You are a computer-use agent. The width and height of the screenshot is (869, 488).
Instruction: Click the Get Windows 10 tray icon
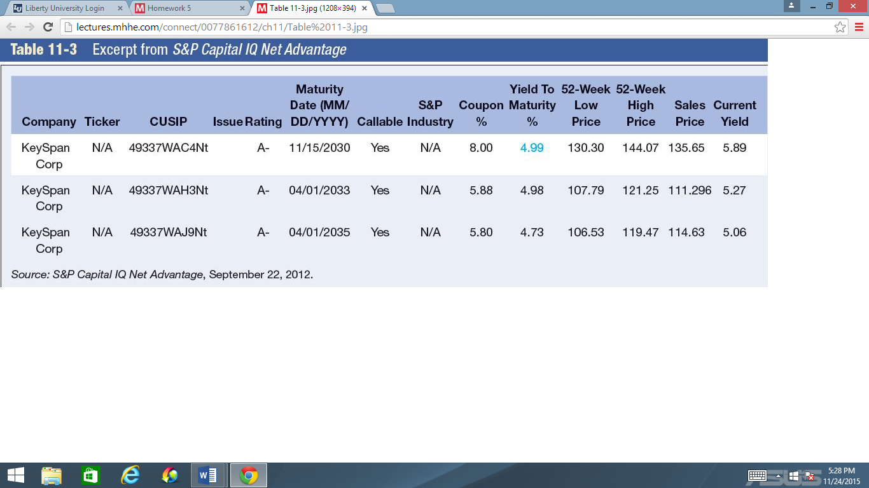tap(794, 475)
